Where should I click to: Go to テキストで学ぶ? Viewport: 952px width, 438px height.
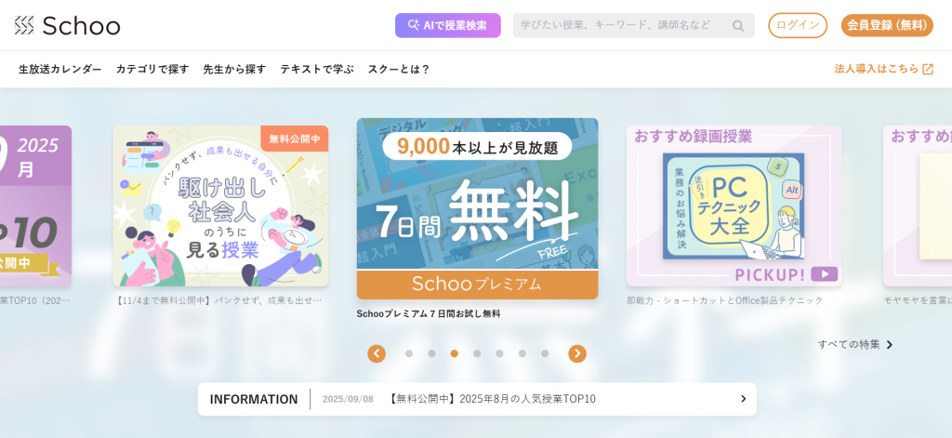pyautogui.click(x=316, y=69)
